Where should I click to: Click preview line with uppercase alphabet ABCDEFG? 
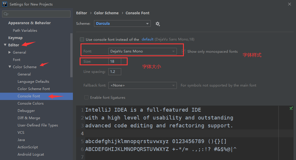tap(161, 149)
